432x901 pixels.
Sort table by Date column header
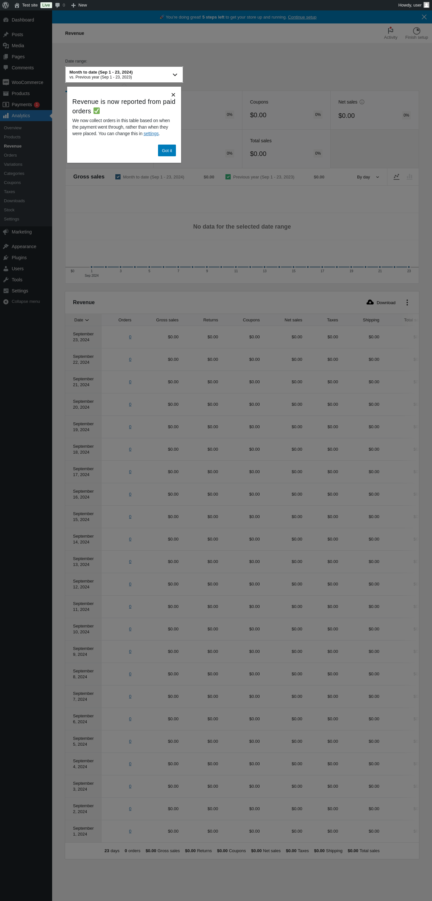click(x=81, y=320)
